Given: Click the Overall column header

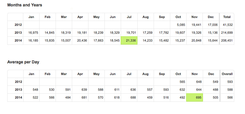Looking at the screenshot, I should click(227, 74).
